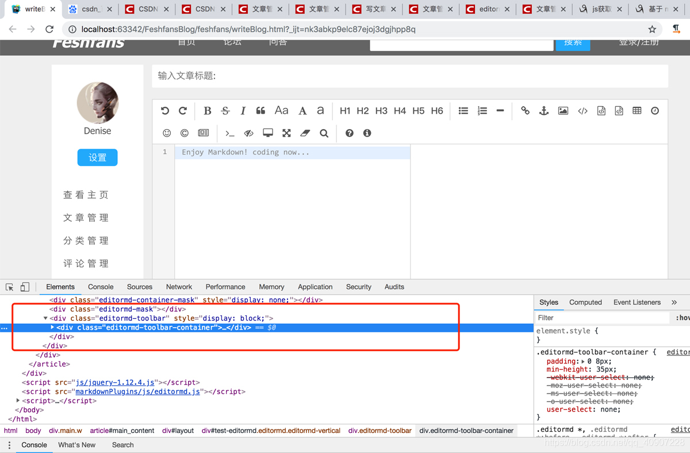
Task: Switch to the 写文章 browser tab
Action: click(x=374, y=9)
